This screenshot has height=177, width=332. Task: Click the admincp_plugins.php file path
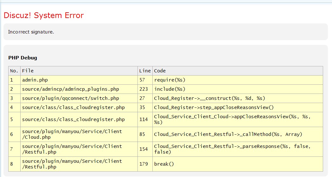70,89
